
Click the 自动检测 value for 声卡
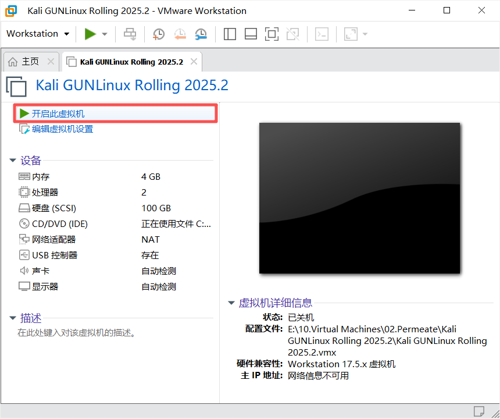(x=159, y=271)
